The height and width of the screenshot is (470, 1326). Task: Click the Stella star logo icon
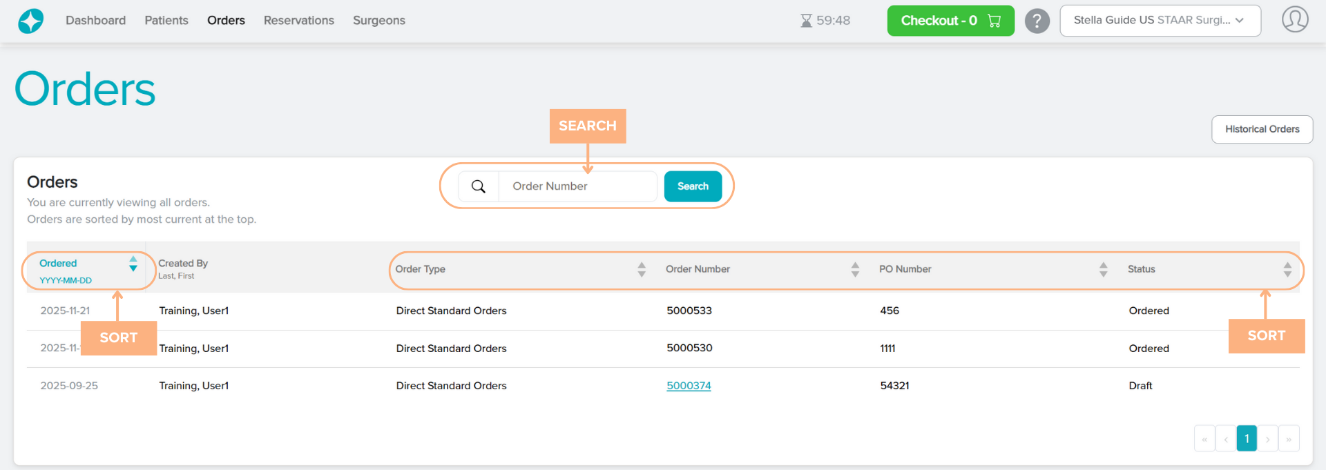(30, 21)
